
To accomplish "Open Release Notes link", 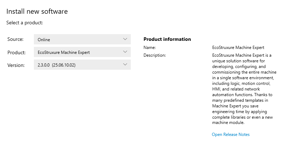I will pos(231,135).
